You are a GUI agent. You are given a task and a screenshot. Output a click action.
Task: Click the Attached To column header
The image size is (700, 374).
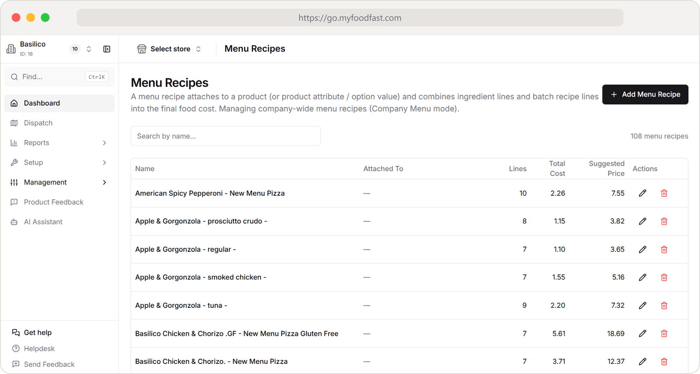click(383, 169)
